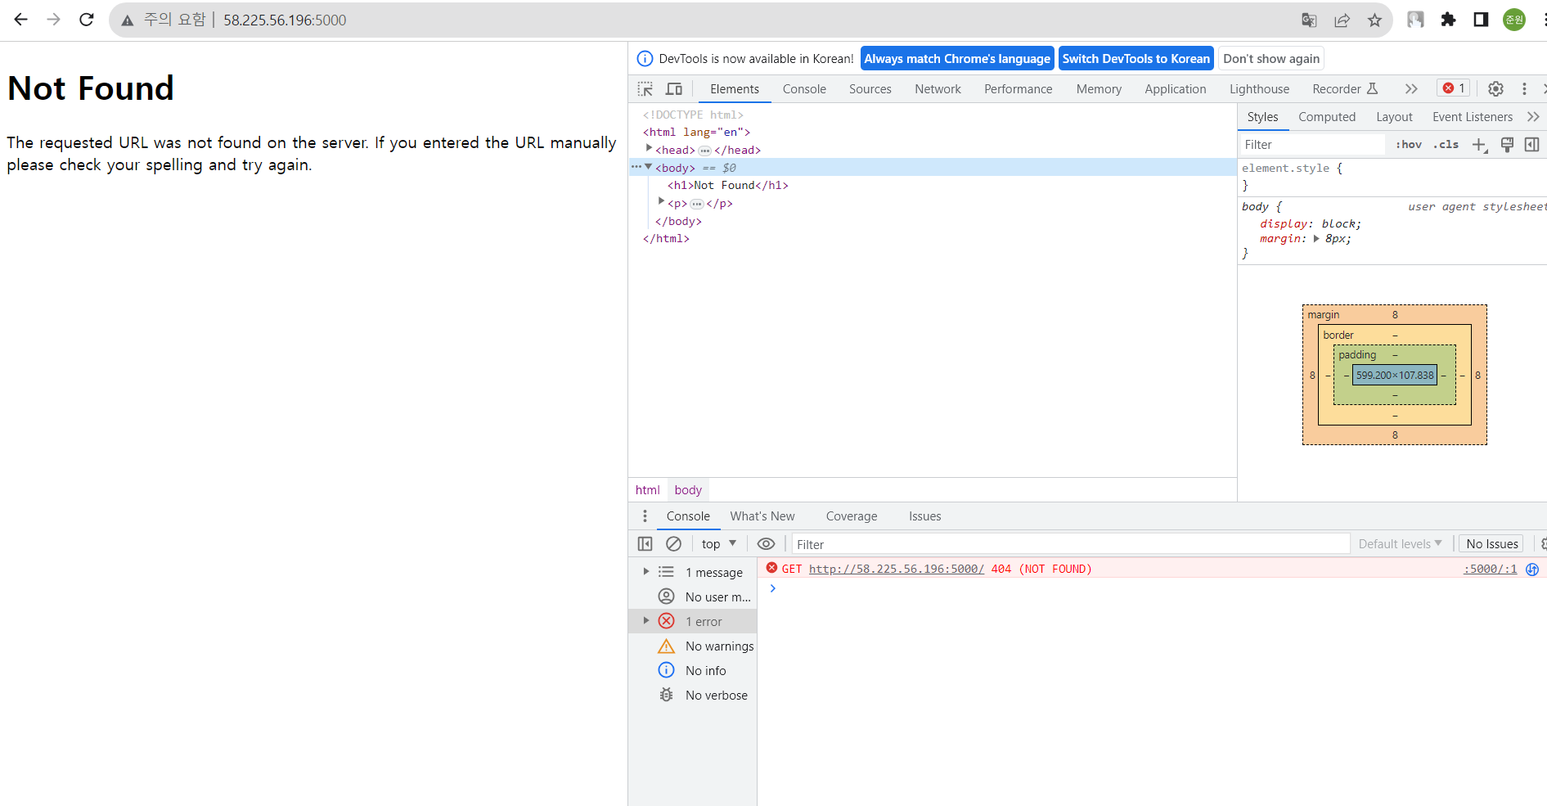Hide the console sidebar icon
The width and height of the screenshot is (1547, 806).
(645, 544)
